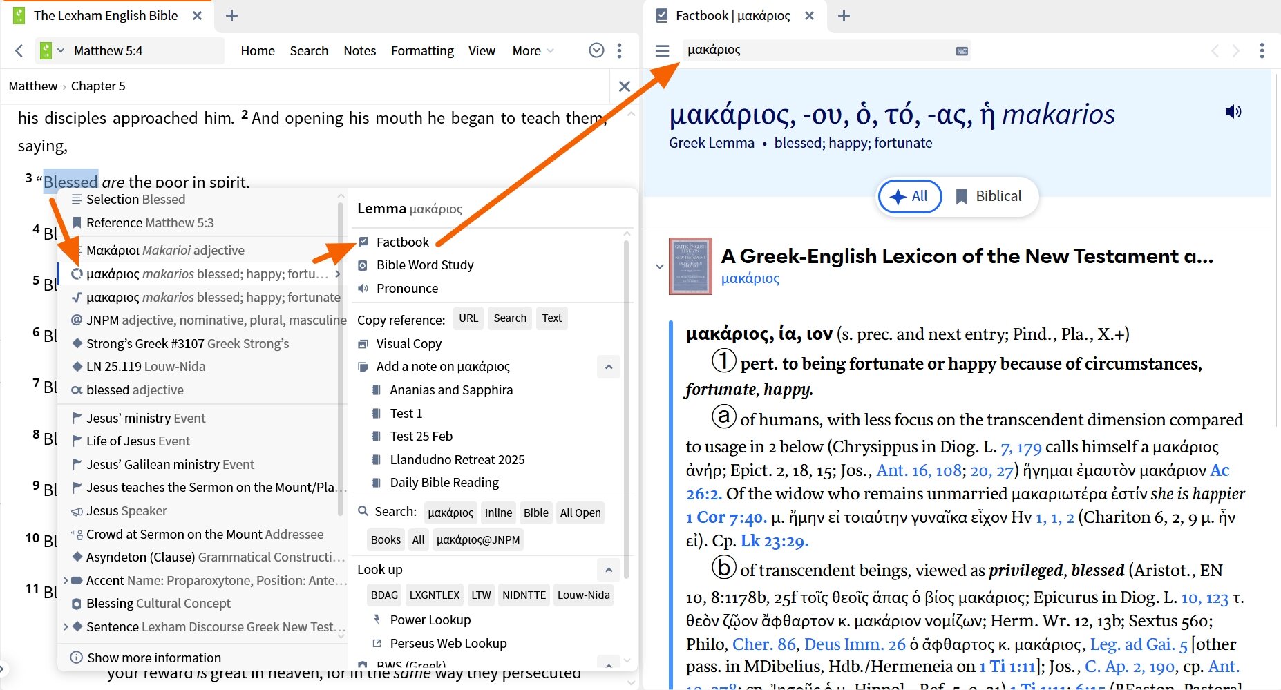Expand the More menu dropdown
This screenshot has height=690, width=1281.
(x=533, y=50)
